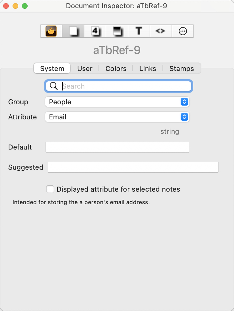Open the Text inspector T icon
The image size is (234, 311).
tap(139, 31)
